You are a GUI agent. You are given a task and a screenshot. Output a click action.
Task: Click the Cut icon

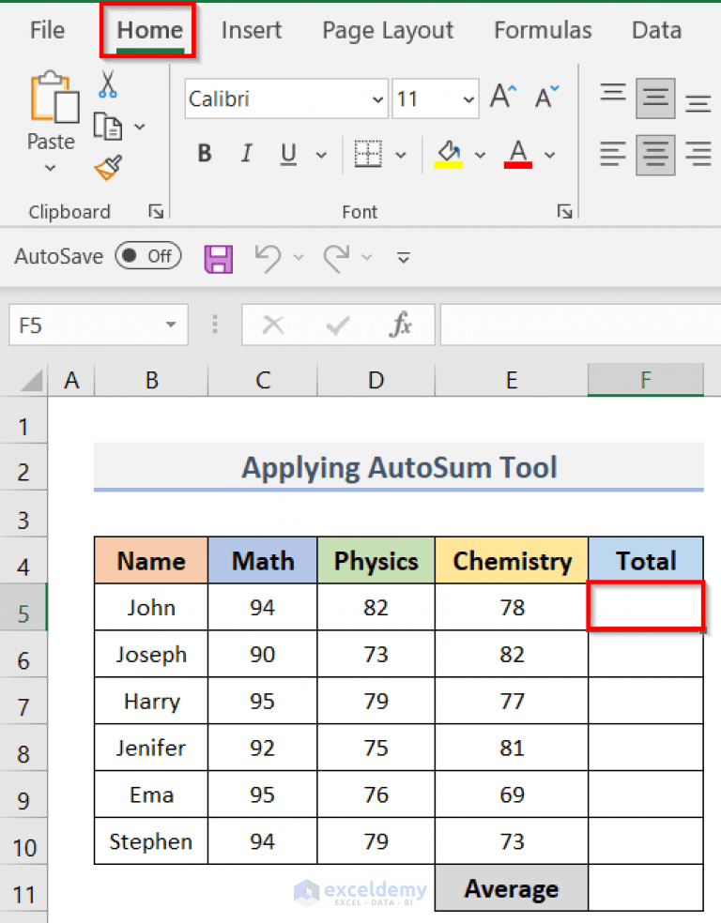click(x=108, y=84)
